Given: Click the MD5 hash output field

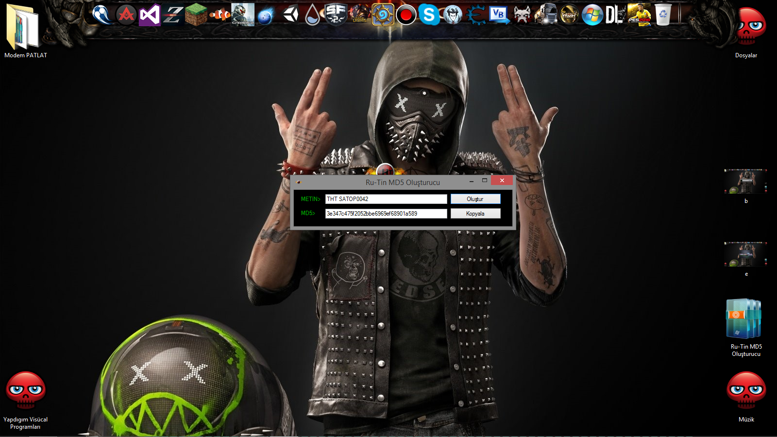Looking at the screenshot, I should click(386, 214).
